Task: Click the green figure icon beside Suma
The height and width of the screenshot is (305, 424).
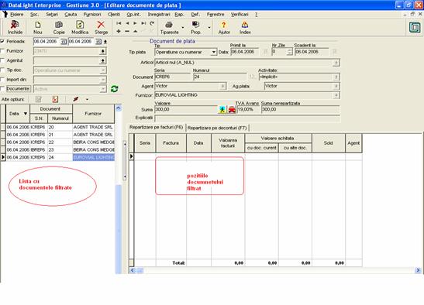Action: click(222, 109)
